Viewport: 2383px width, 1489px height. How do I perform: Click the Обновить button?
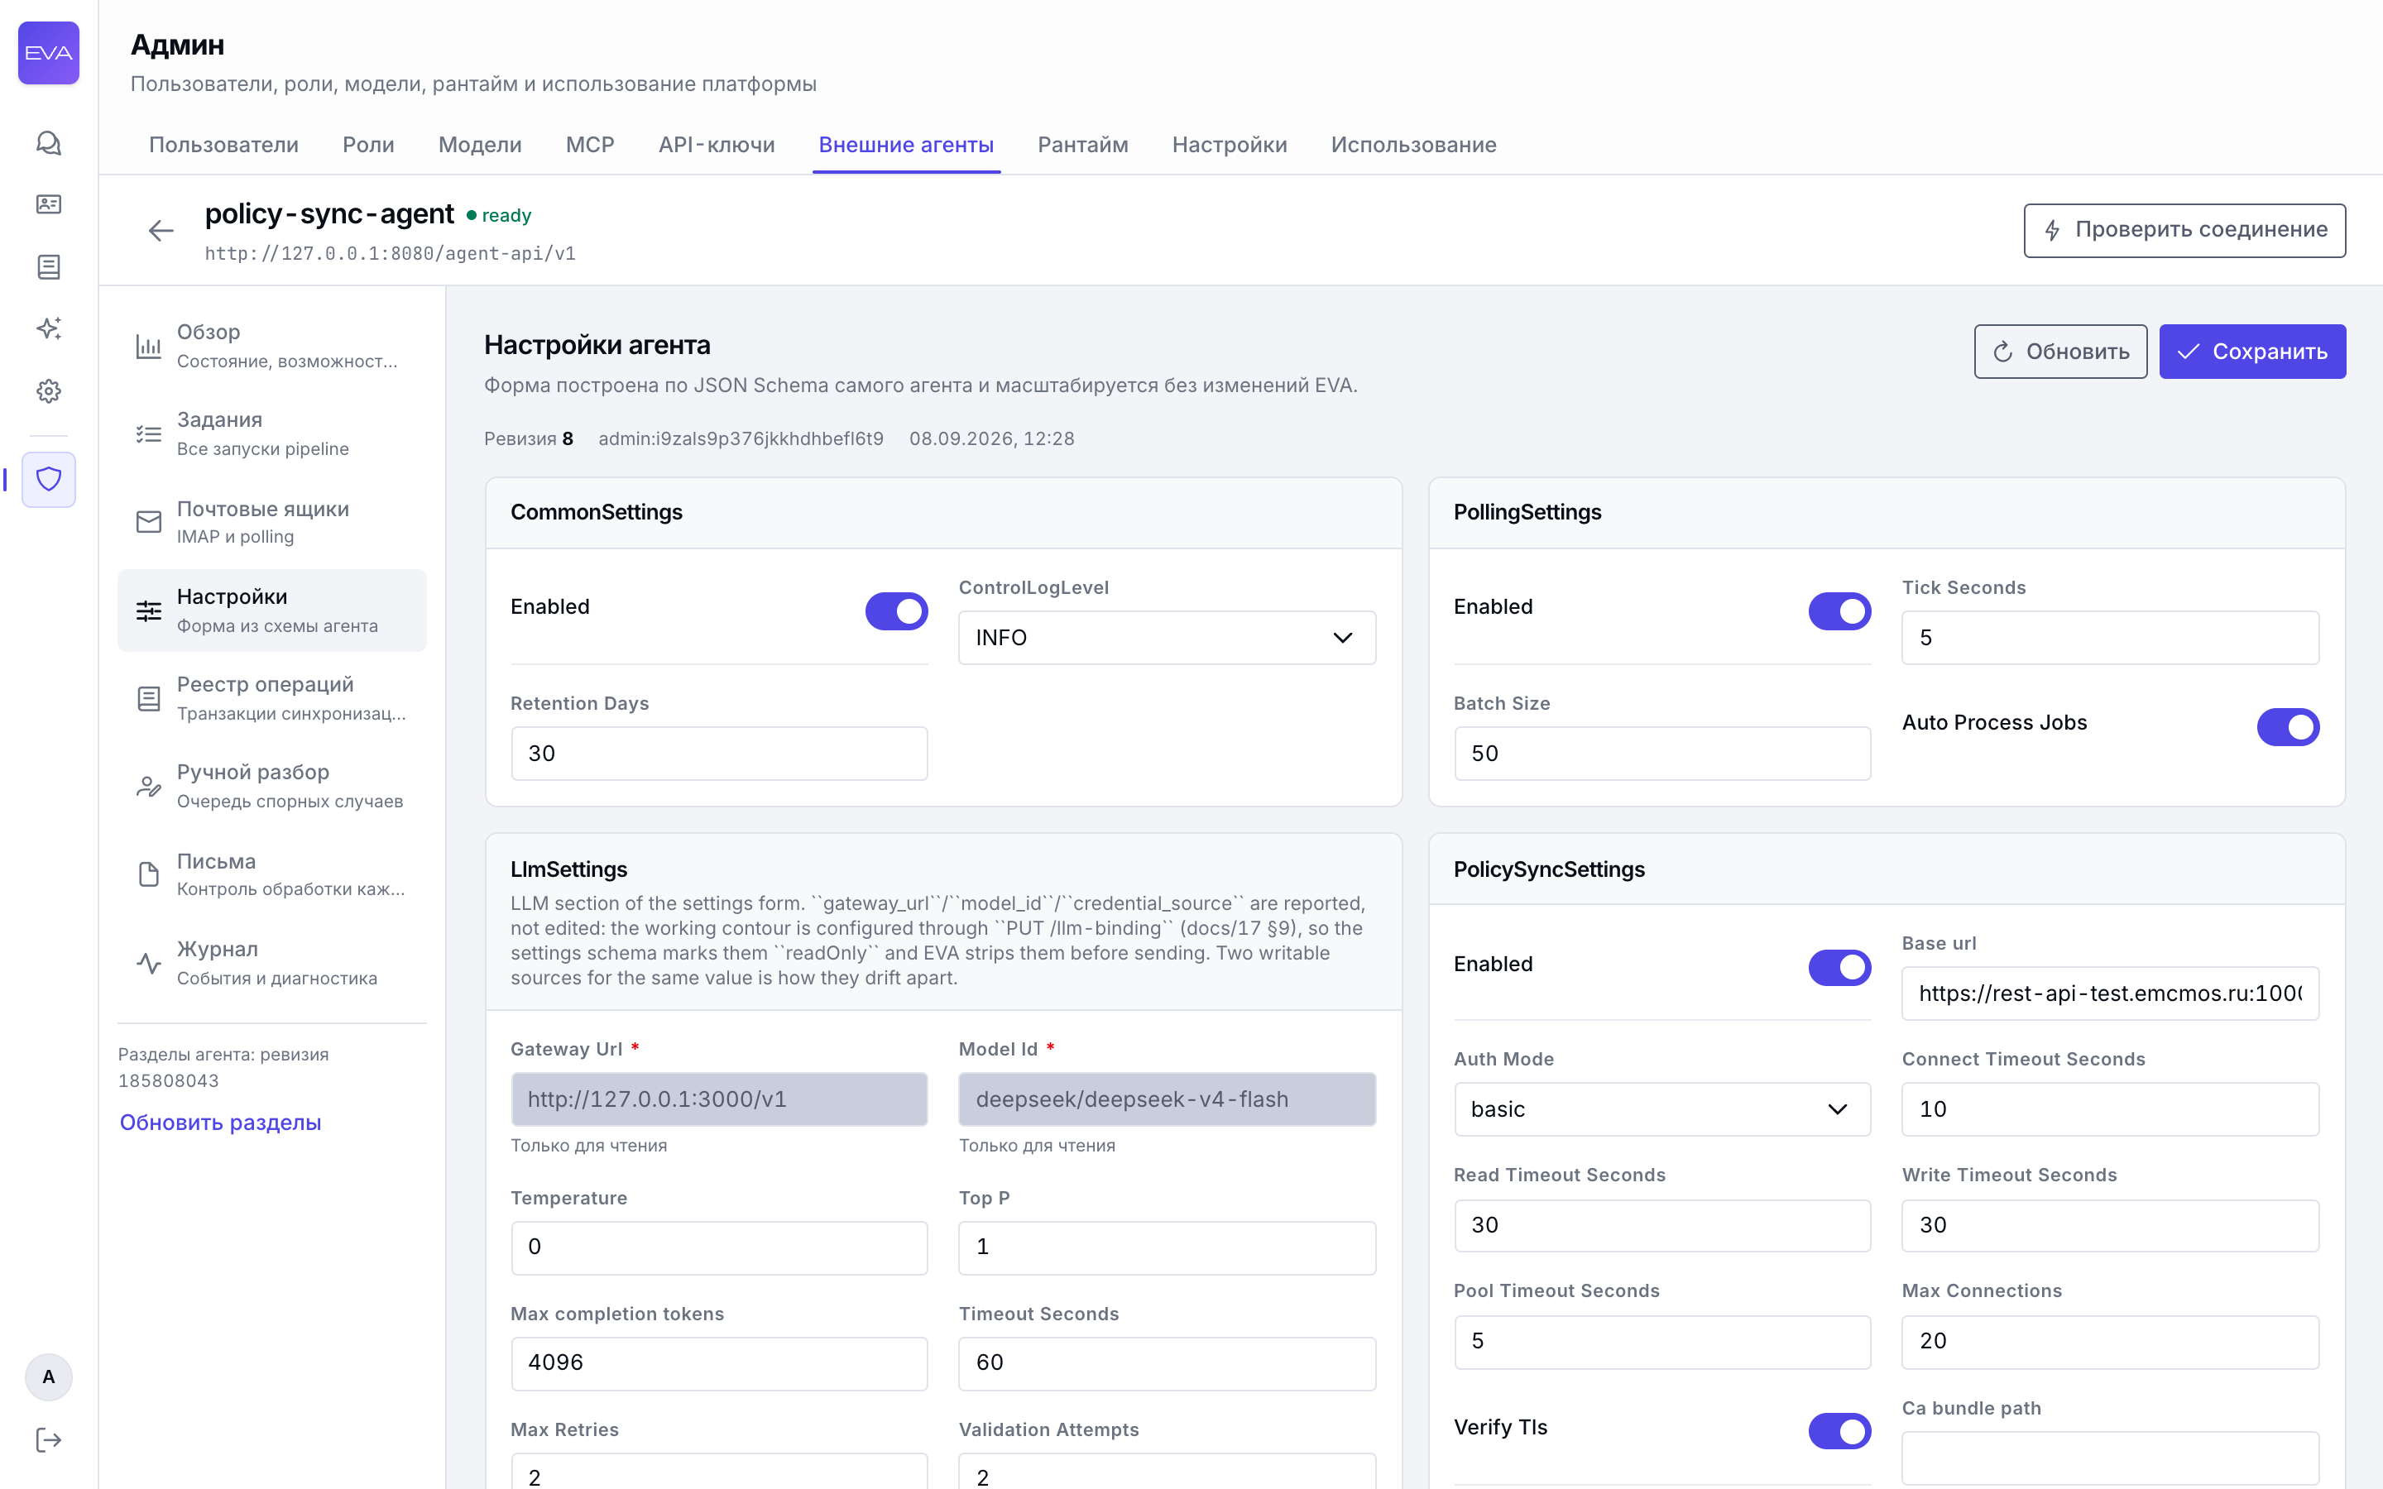(x=2060, y=352)
